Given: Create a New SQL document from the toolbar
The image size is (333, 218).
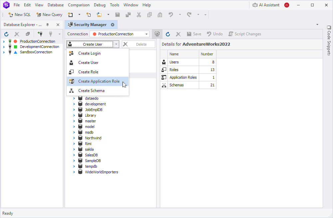Looking at the screenshot, I should [x=19, y=15].
